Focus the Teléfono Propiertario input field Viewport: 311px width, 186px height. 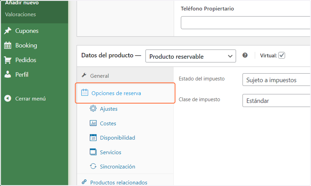[245, 23]
